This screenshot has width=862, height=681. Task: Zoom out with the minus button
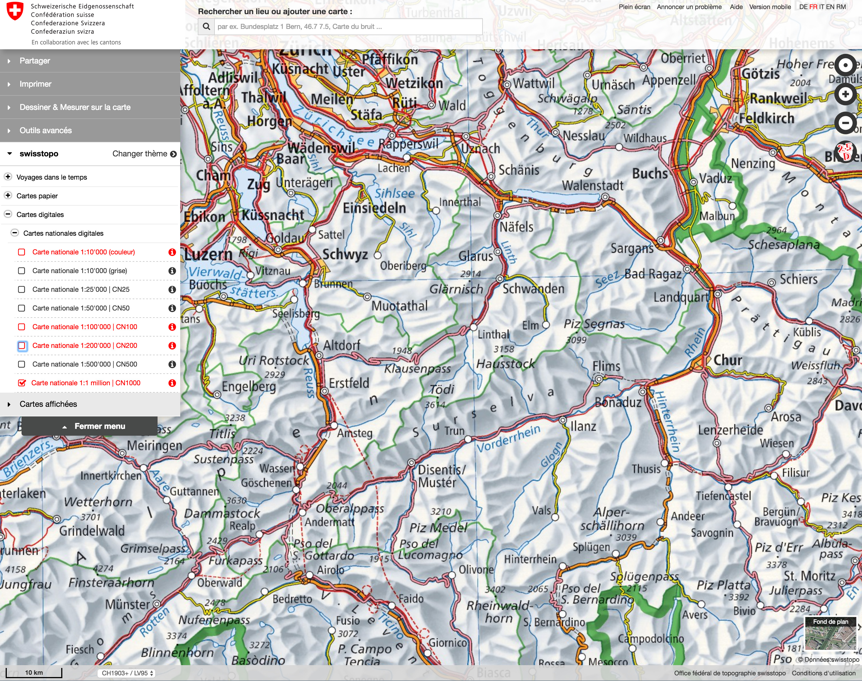click(x=845, y=122)
